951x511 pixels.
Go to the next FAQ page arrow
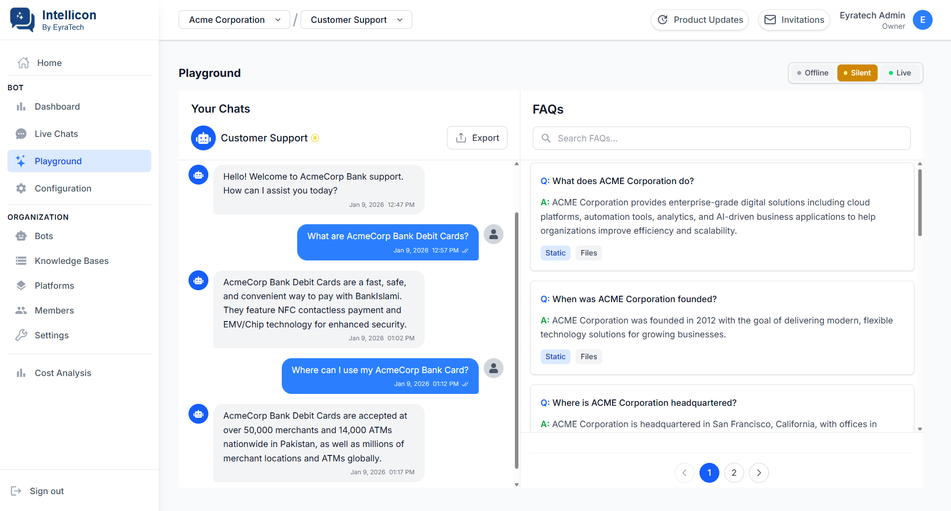759,473
